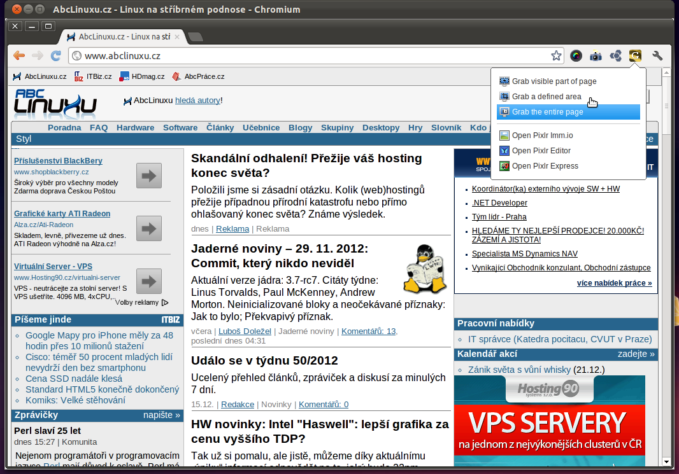
Task: Reload the AbcLinuxu page
Action: point(56,55)
